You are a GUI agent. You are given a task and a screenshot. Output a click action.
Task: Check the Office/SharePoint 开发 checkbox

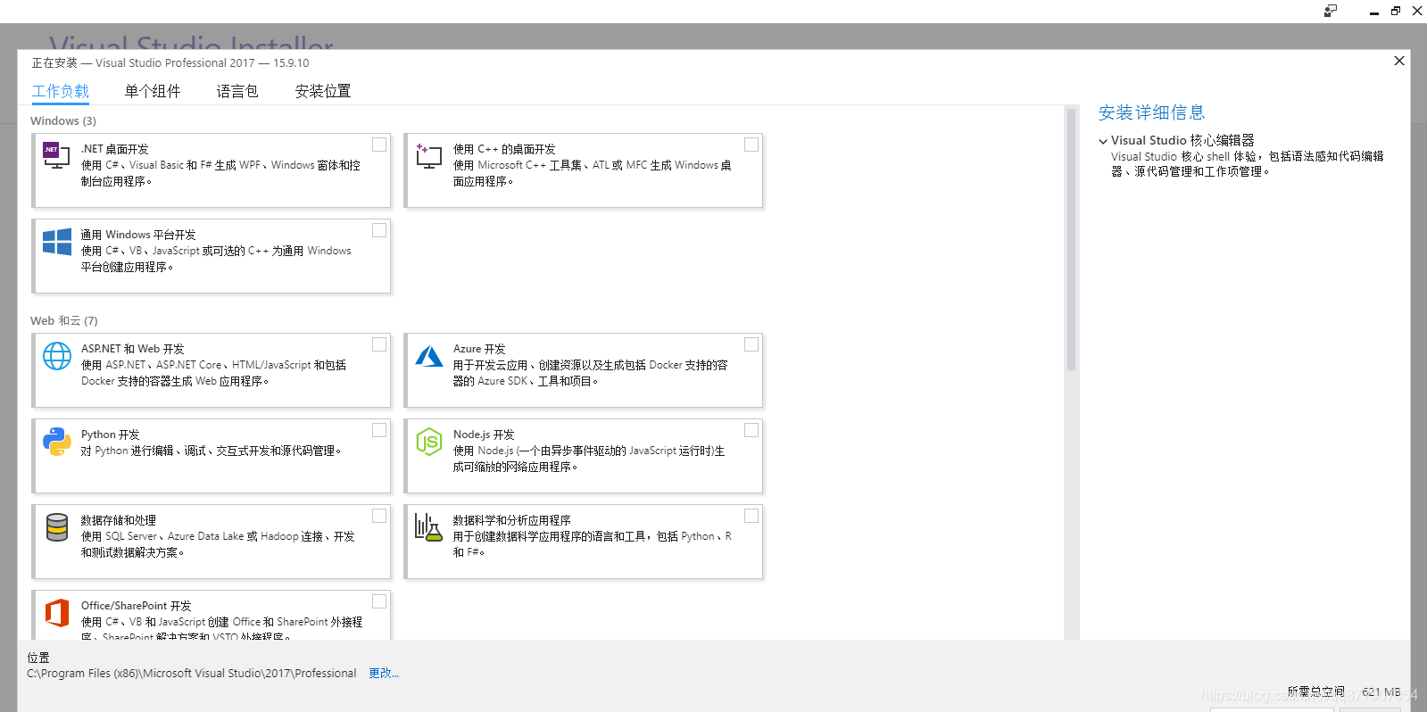(x=379, y=601)
